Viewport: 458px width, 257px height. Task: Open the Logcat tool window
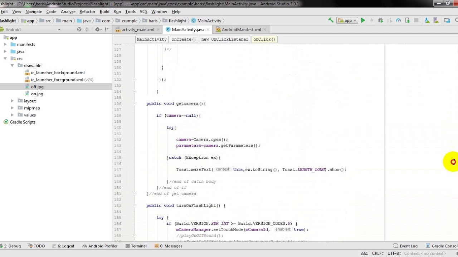point(63,246)
